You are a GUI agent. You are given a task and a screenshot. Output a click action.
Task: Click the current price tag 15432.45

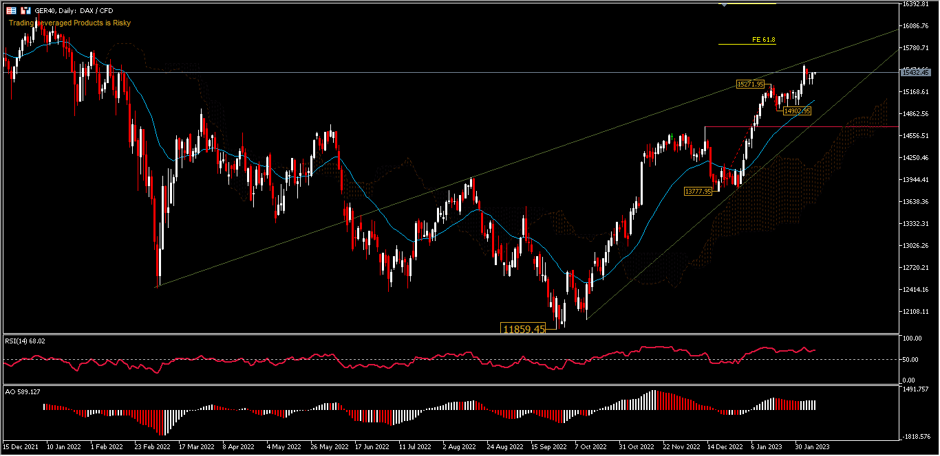click(x=915, y=72)
